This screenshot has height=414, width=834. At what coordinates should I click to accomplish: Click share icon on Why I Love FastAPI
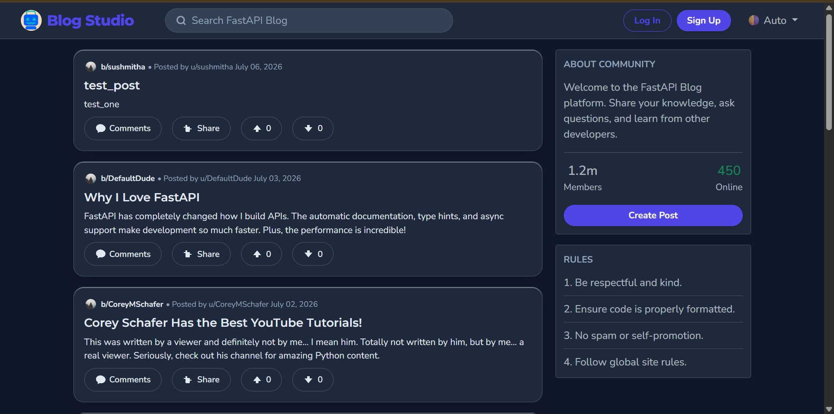188,254
